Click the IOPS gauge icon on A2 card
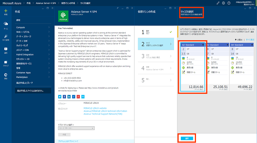Viewport: 257px width, 143px height. click(183, 63)
